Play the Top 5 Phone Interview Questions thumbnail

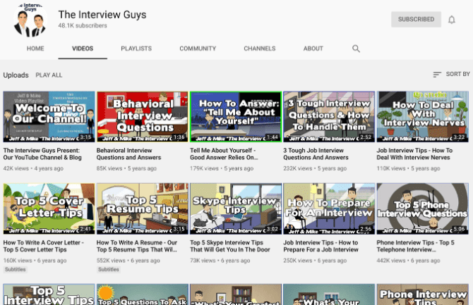click(x=423, y=208)
